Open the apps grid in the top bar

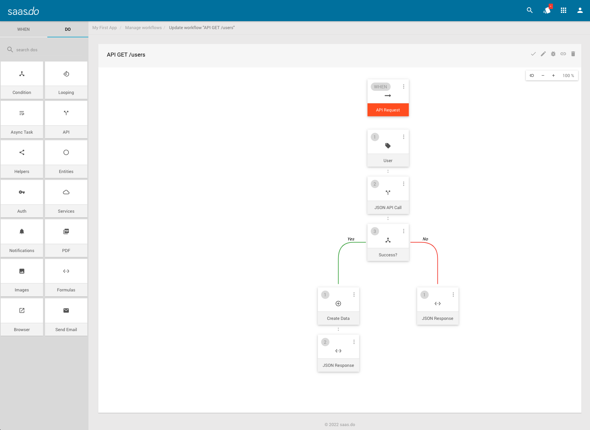pyautogui.click(x=564, y=10)
